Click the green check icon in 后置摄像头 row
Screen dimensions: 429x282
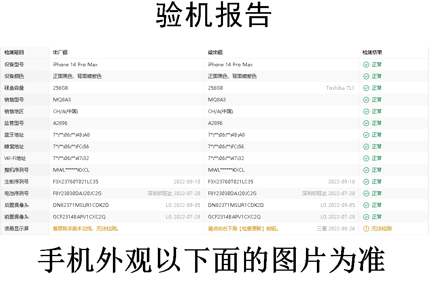click(366, 205)
